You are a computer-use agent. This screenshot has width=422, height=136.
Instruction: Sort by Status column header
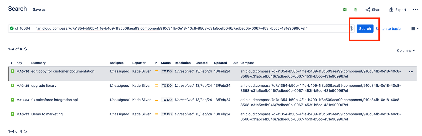tap(166, 63)
